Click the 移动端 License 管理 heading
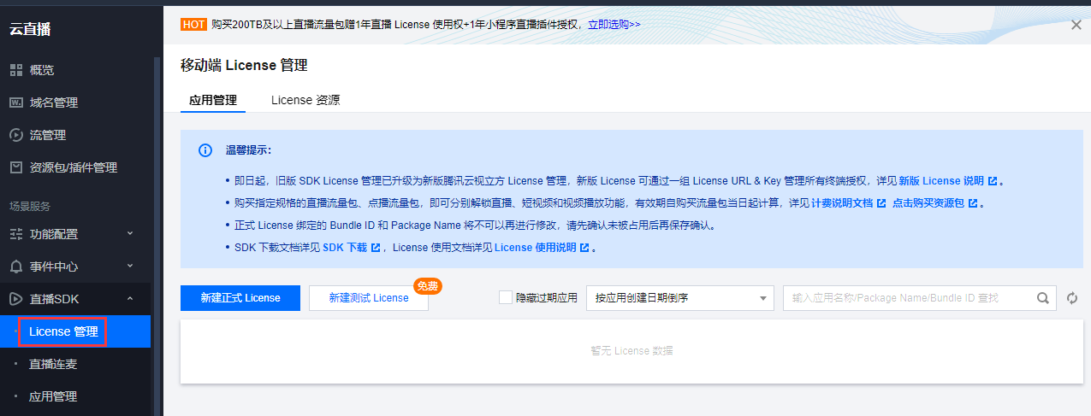This screenshot has height=416, width=1091. click(x=244, y=65)
